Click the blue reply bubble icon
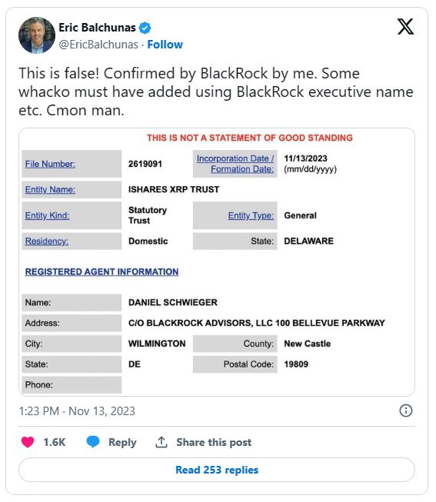Viewport: 436px width, 502px height. 93,442
